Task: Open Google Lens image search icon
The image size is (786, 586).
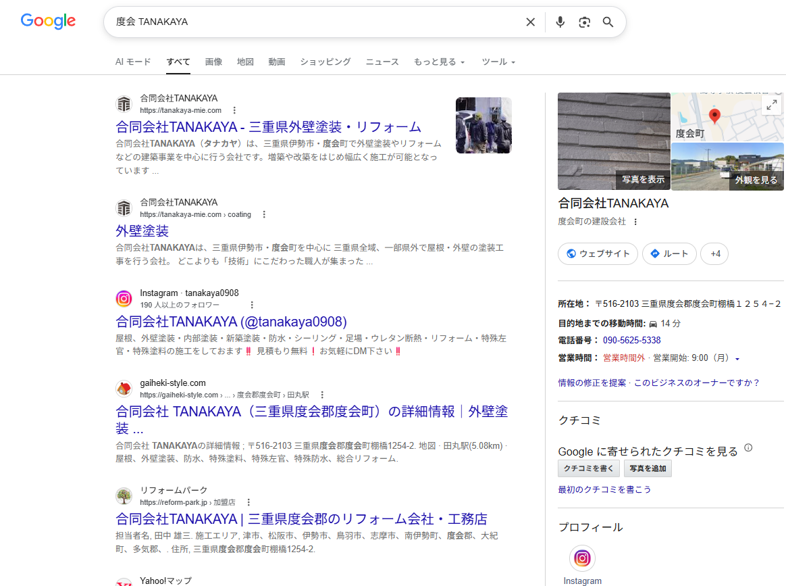Action: pyautogui.click(x=584, y=22)
